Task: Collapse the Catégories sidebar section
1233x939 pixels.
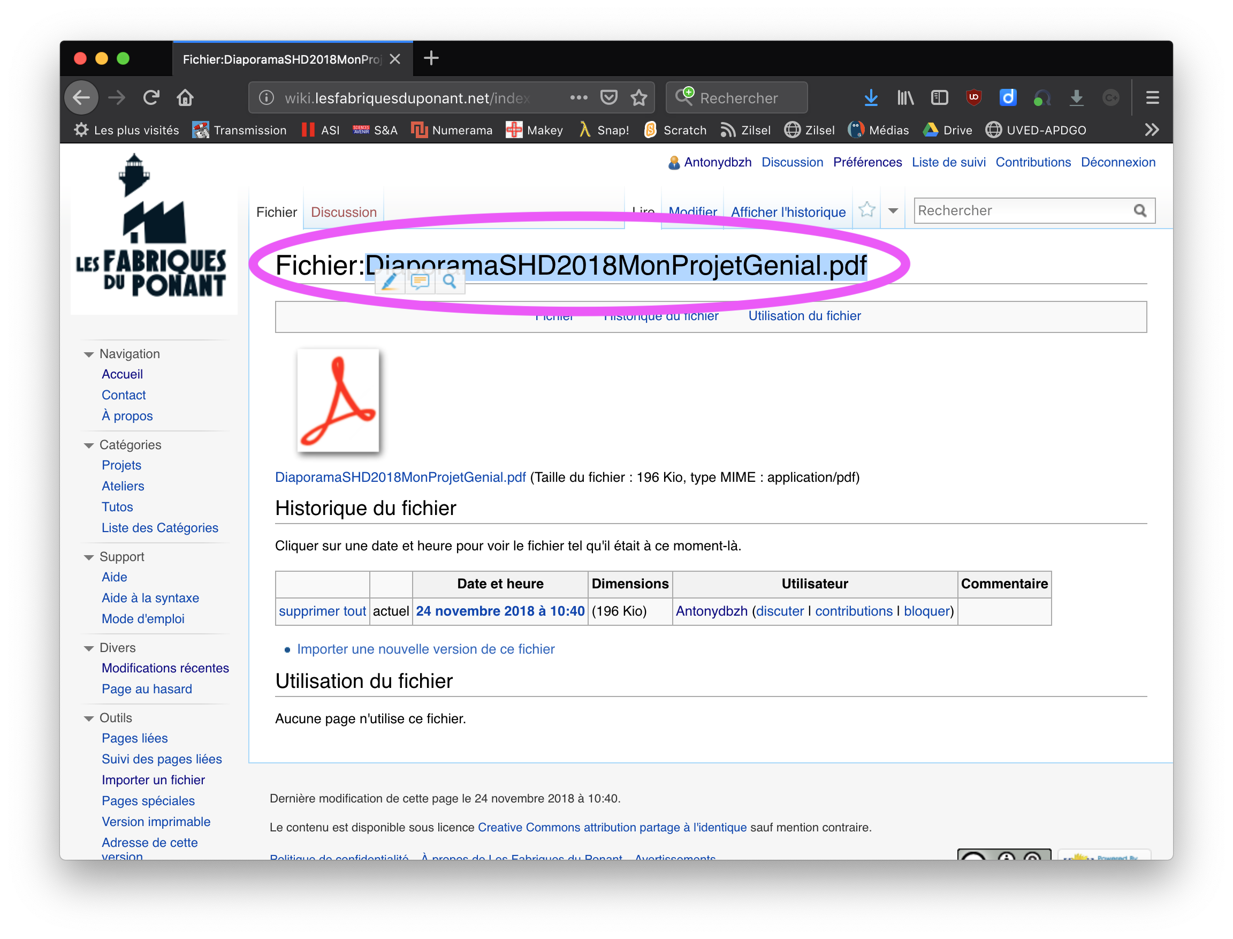Action: (x=89, y=445)
